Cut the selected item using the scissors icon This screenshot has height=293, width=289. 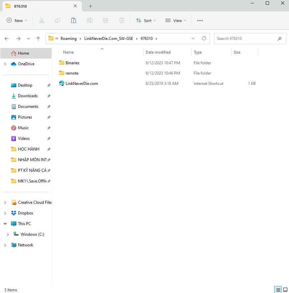coord(42,20)
